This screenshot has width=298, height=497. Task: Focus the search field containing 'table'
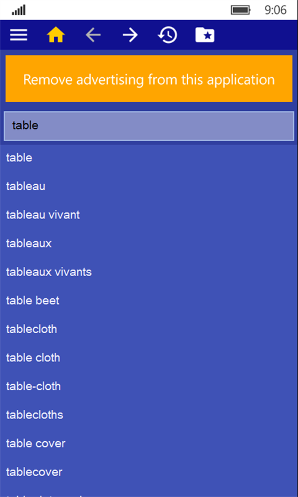coord(149,126)
